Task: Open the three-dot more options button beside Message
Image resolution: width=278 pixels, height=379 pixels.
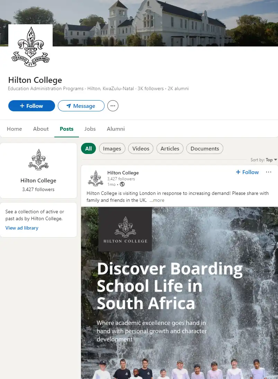Action: point(113,106)
